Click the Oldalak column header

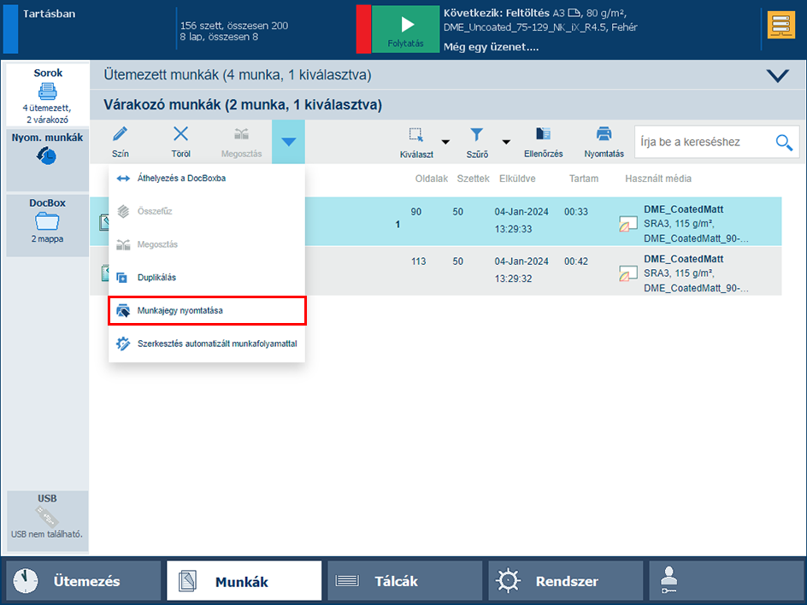pyautogui.click(x=432, y=179)
